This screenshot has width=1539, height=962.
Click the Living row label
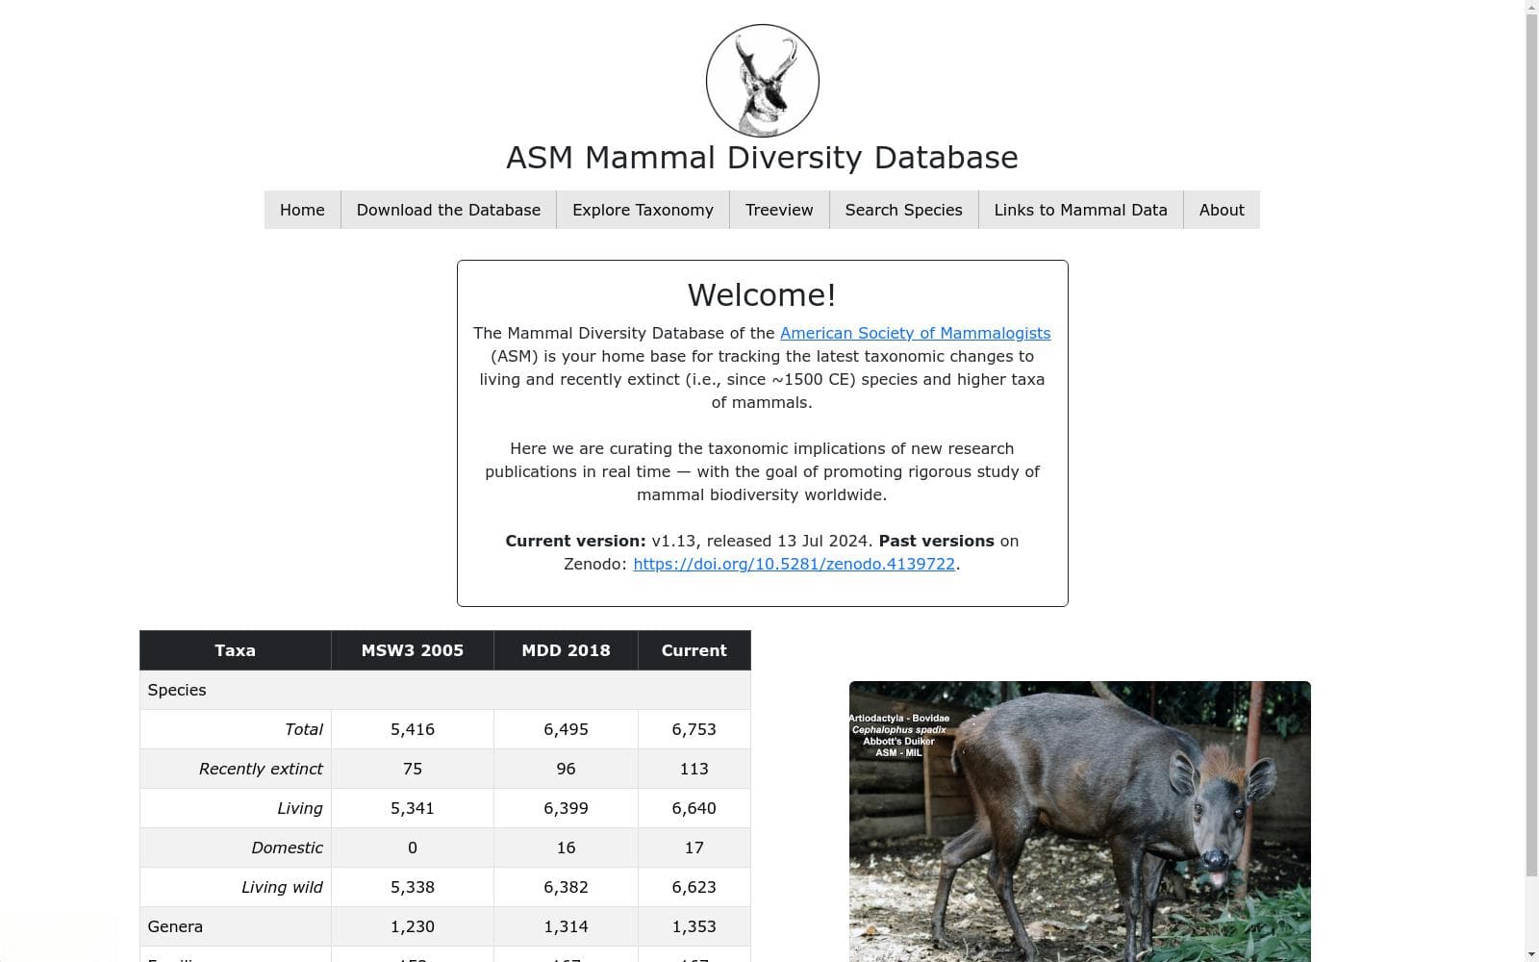(300, 808)
